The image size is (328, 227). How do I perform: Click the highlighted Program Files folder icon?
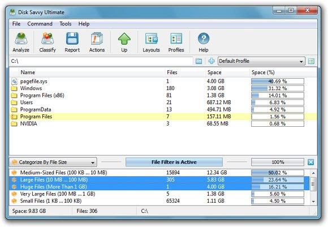pos(14,117)
